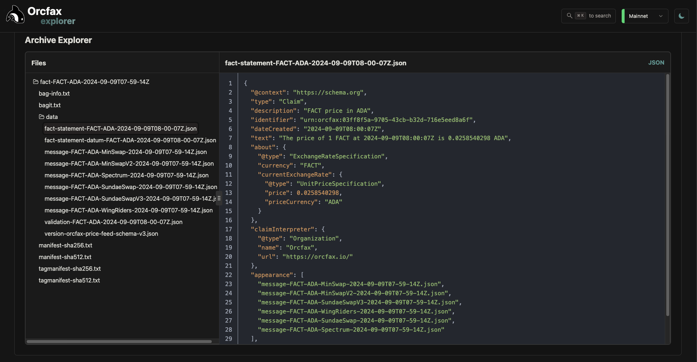Click the "text" price statement line
The image size is (697, 362).
(x=381, y=138)
